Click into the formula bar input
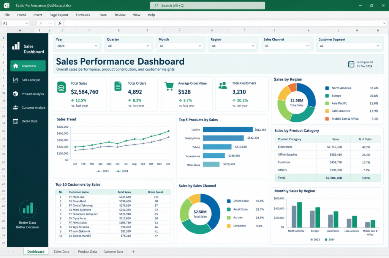Viewport: 389px width, 258px height. click(x=225, y=23)
